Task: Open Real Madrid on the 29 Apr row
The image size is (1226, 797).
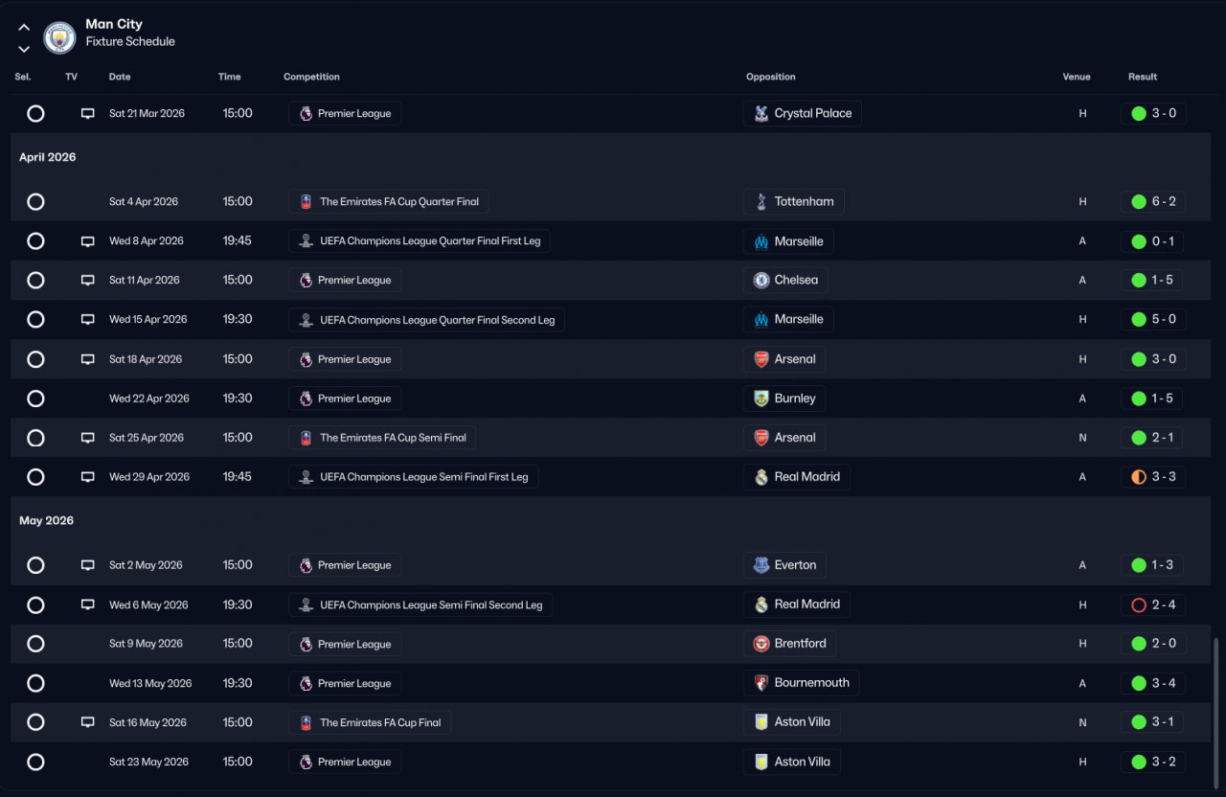Action: pos(796,477)
